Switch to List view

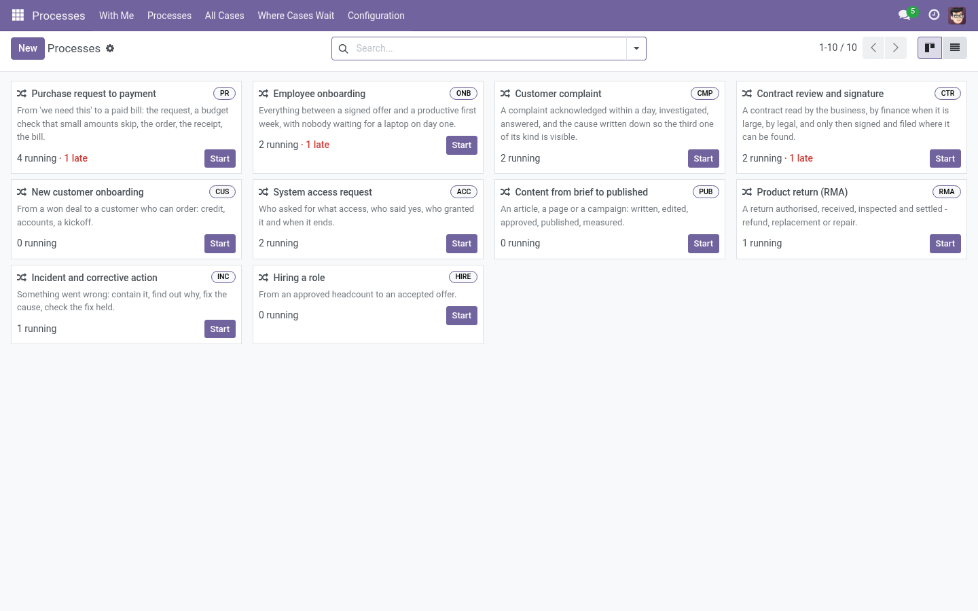pos(954,48)
